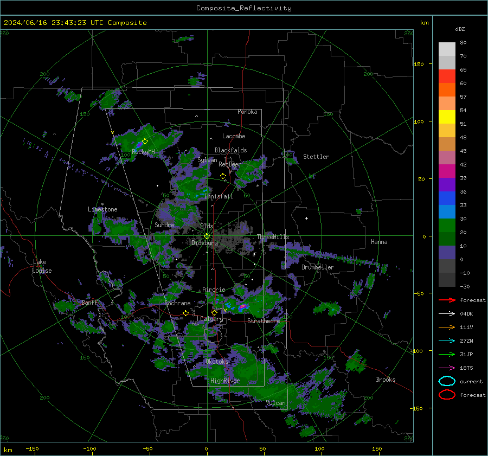This screenshot has height=456, width=488.
Task: Pick the magenta 39-42 dBZ swatch
Action: tap(447, 171)
